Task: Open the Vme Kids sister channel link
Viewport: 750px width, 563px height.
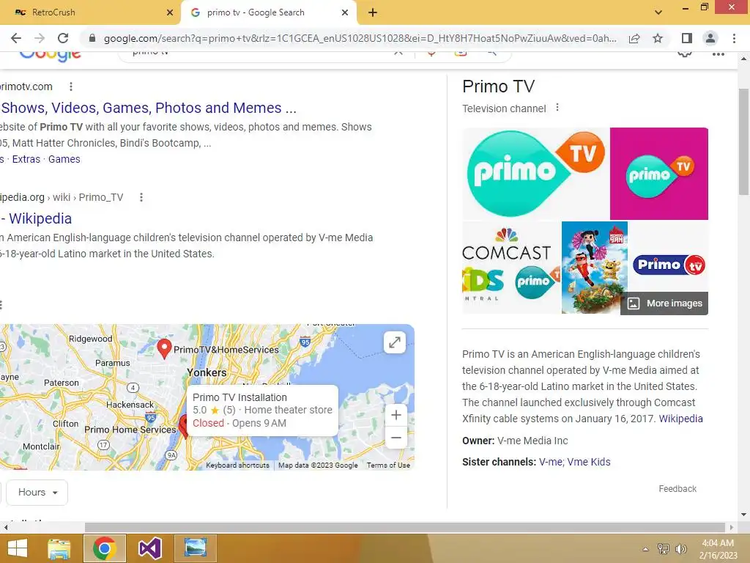Action: pyautogui.click(x=589, y=462)
